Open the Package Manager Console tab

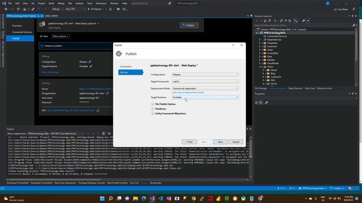(x=92, y=183)
